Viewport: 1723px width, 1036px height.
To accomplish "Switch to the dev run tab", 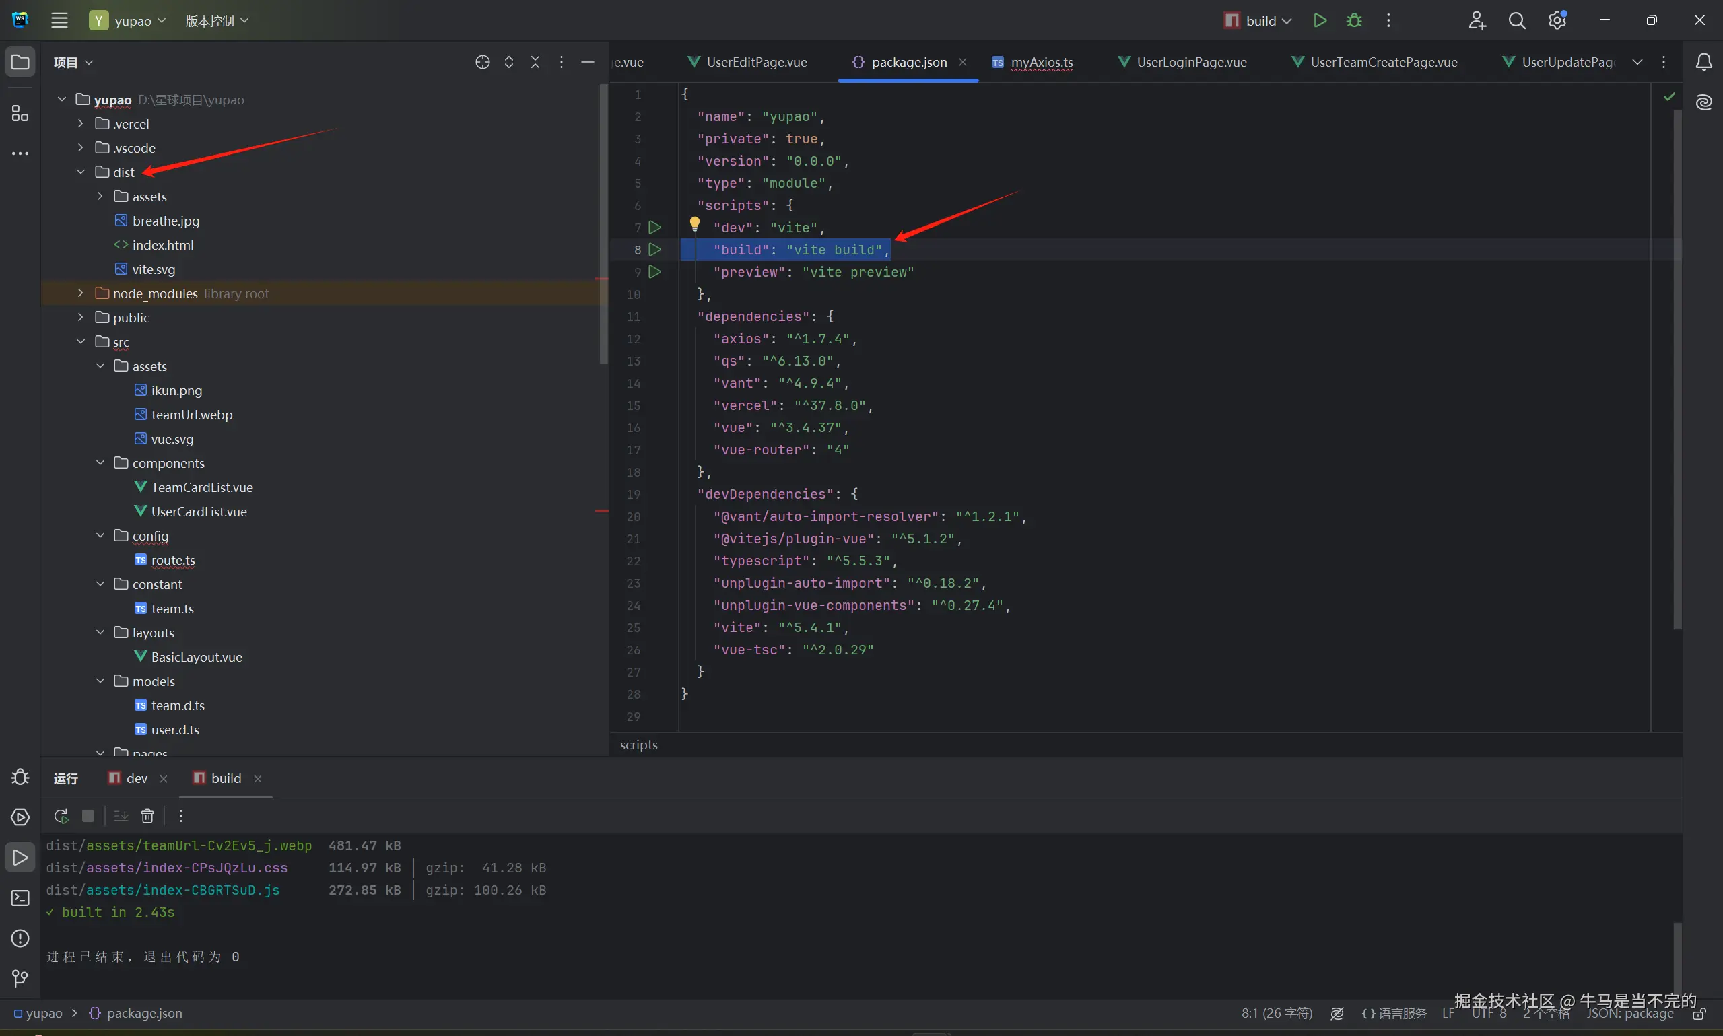I will [x=136, y=778].
